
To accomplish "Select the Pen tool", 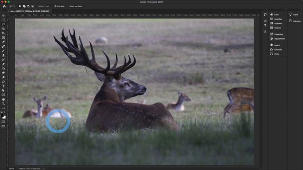I will point(3,82).
